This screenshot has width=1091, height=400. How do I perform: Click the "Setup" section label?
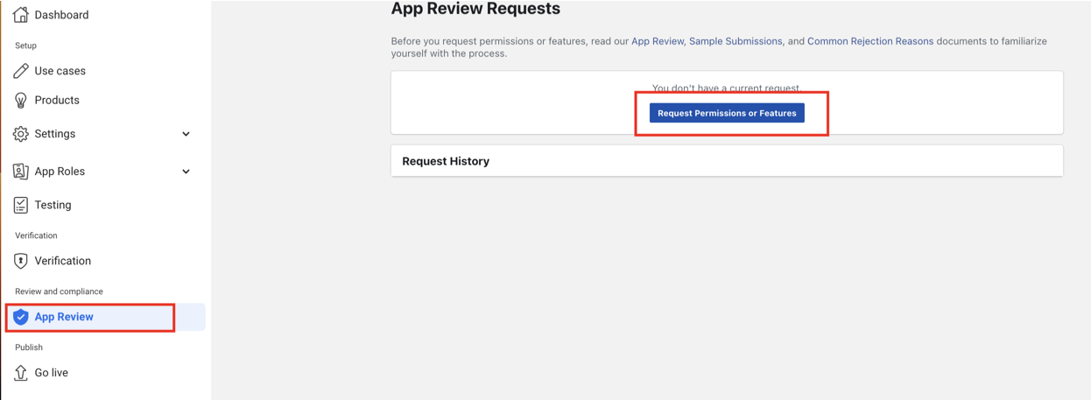(25, 46)
